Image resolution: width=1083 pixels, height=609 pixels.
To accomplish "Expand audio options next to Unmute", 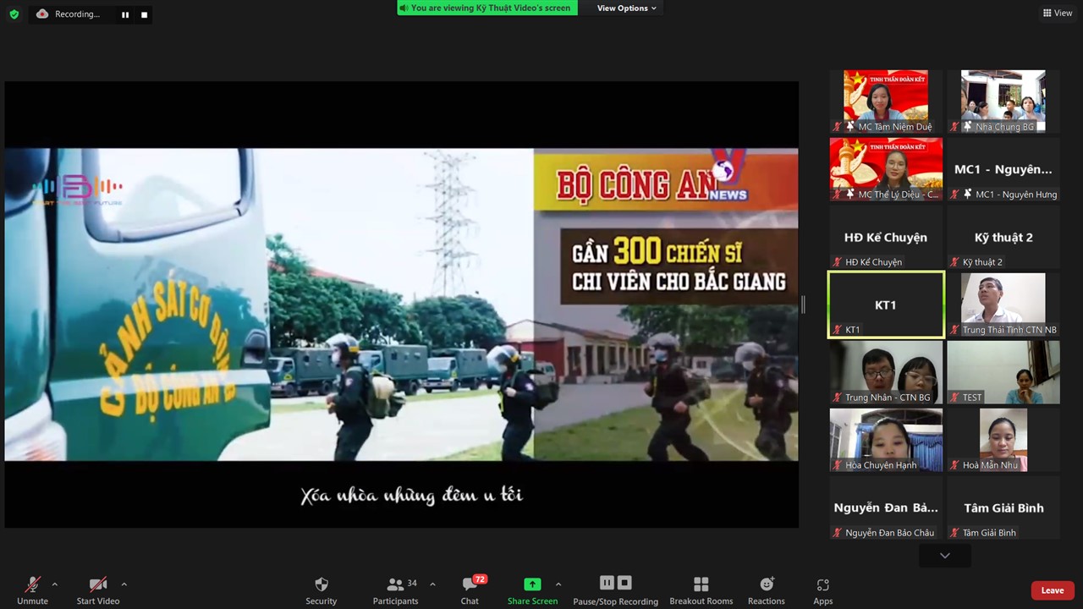I will pos(55,584).
